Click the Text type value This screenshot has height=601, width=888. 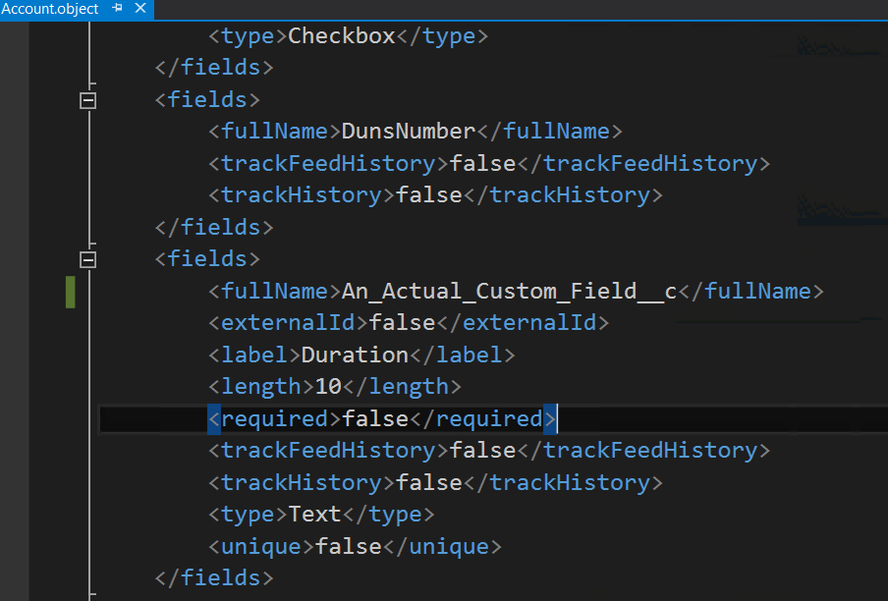pyautogui.click(x=314, y=515)
